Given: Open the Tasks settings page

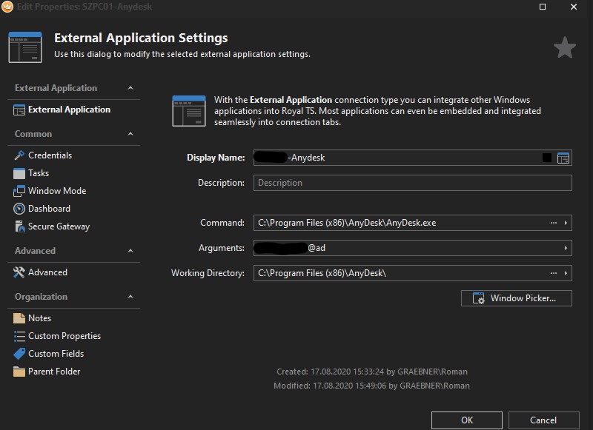Looking at the screenshot, I should tap(39, 173).
